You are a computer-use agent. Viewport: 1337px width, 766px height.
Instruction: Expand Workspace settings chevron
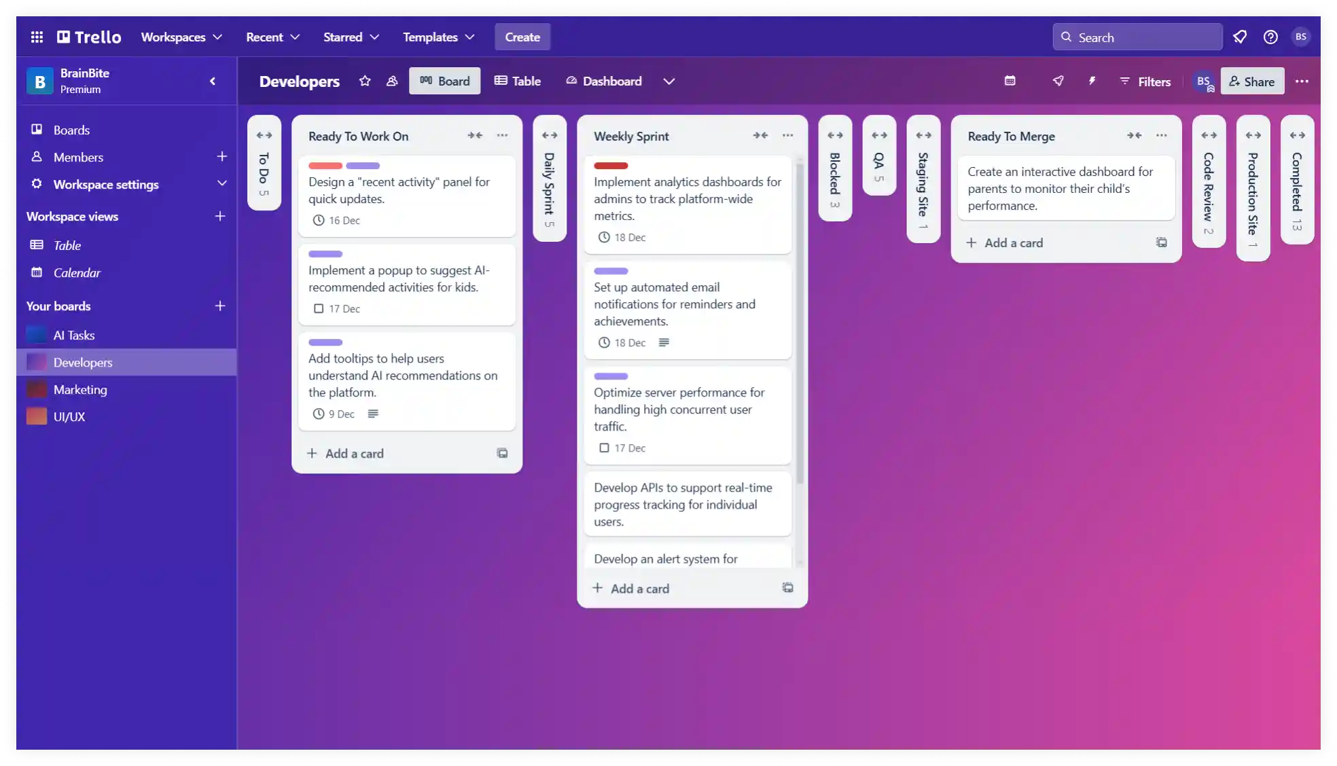(221, 184)
